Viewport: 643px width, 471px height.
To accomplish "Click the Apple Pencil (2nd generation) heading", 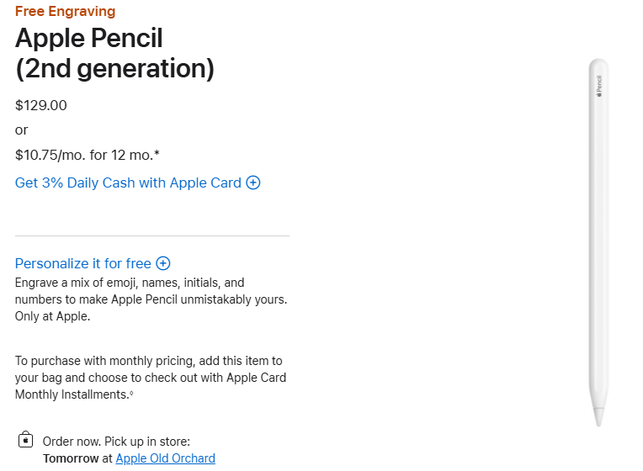I will [x=114, y=53].
